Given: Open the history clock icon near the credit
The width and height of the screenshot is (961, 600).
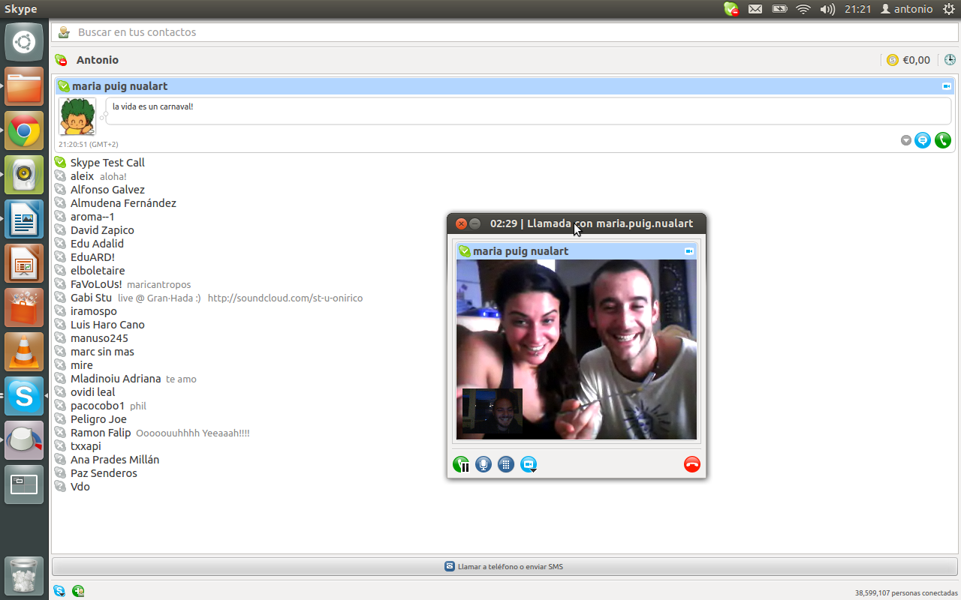Looking at the screenshot, I should (950, 60).
